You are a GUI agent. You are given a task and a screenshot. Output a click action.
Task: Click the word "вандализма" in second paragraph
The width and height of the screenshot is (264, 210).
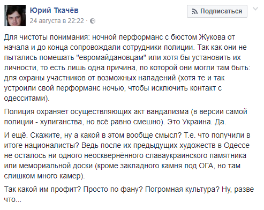(168, 111)
